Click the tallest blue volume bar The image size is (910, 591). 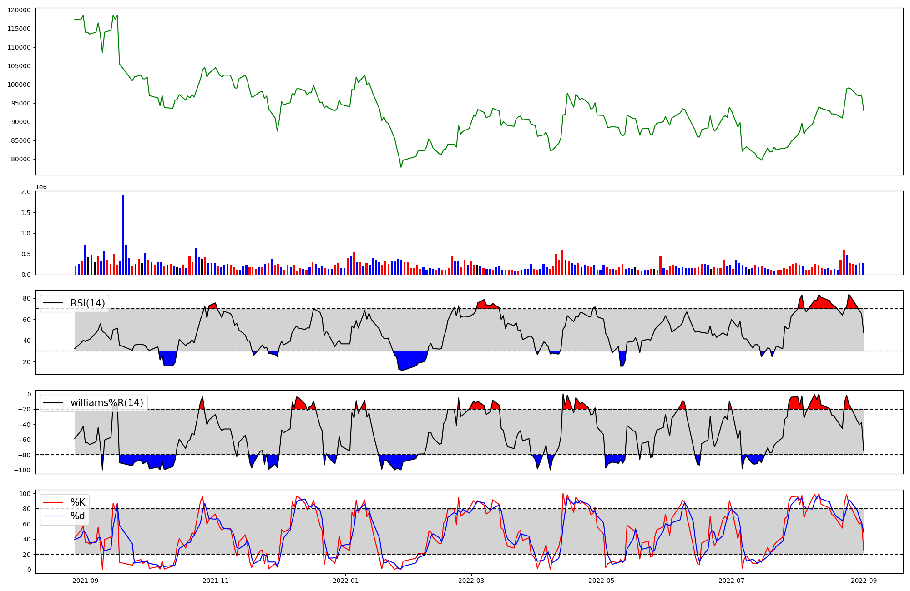(x=123, y=234)
